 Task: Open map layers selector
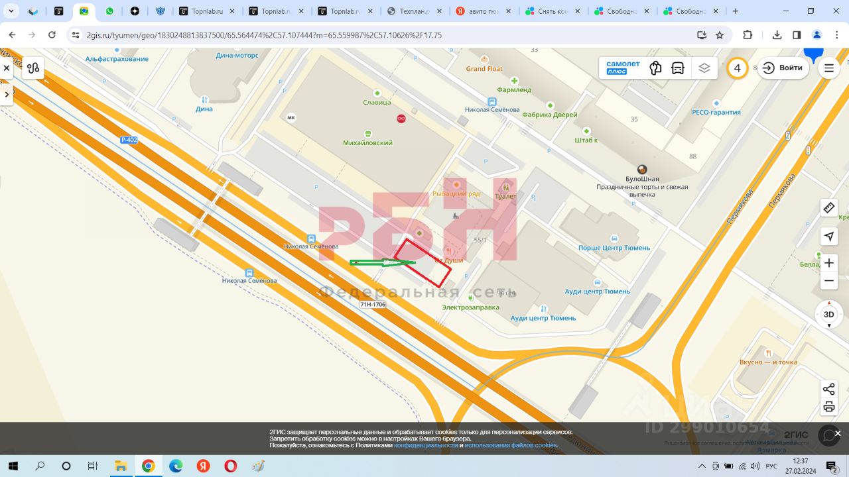point(704,68)
